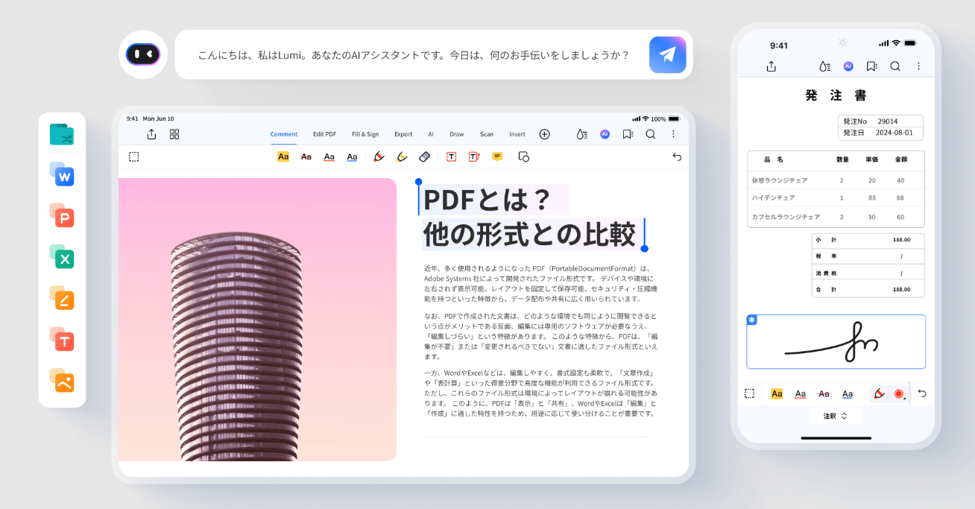
Task: Select the strikethrough tool on phone
Action: tap(824, 393)
